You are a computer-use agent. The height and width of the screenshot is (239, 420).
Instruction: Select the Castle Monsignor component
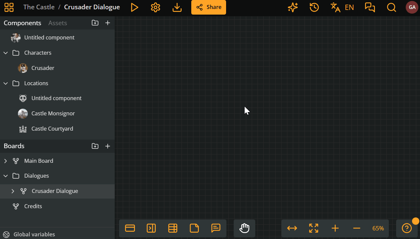[x=57, y=113]
